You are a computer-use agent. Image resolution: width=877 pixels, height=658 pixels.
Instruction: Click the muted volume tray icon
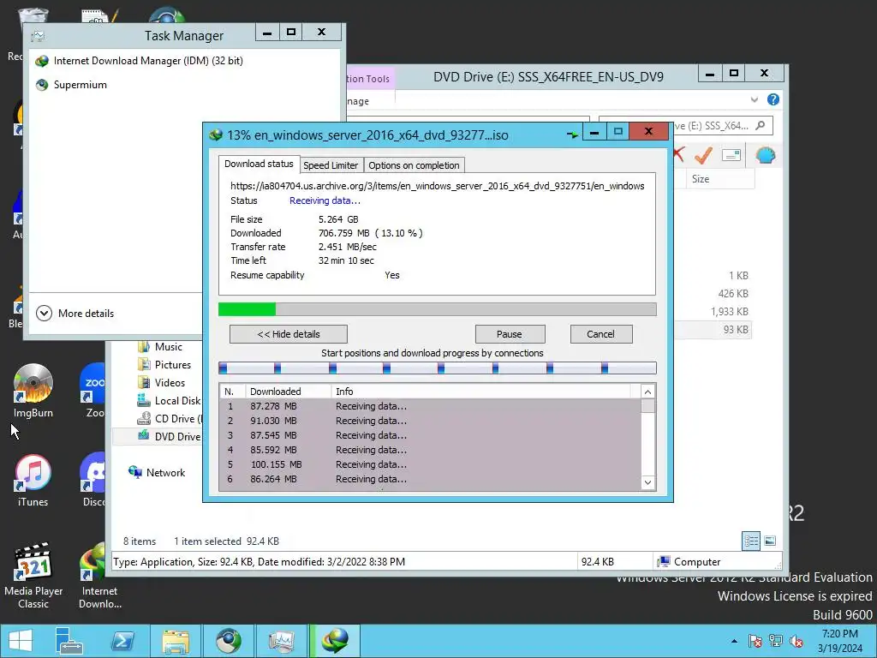pos(796,641)
